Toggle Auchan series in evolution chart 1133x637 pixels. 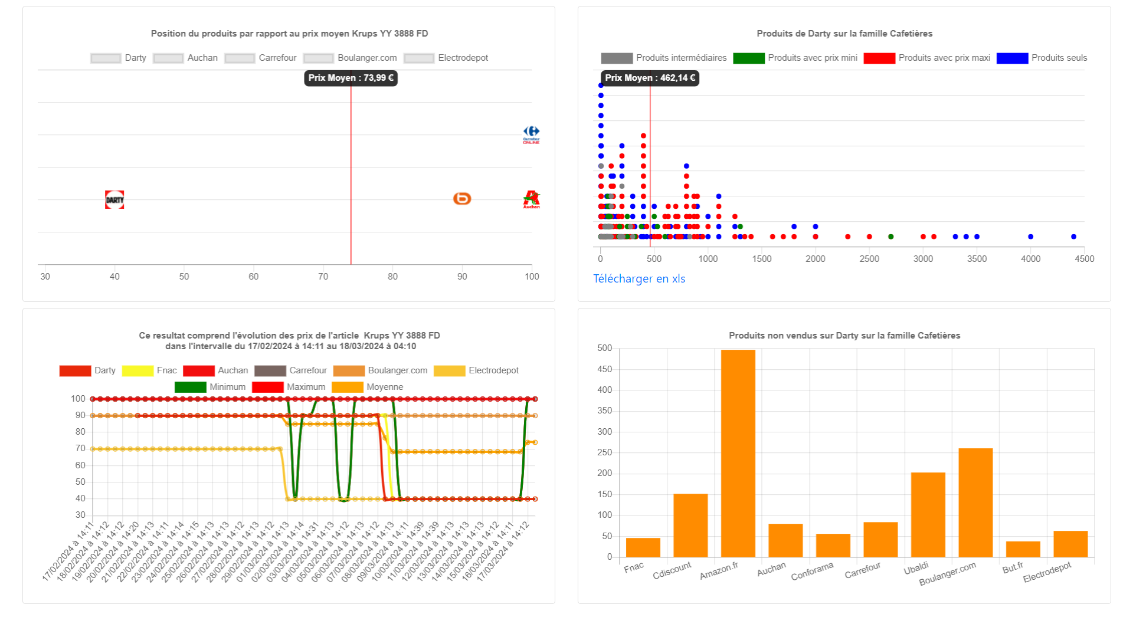pyautogui.click(x=215, y=370)
